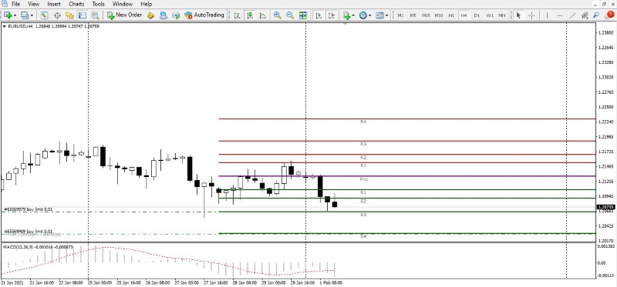Screen dimensions: 617x287
Task: Select the MN monthly timeframe
Action: coord(502,15)
